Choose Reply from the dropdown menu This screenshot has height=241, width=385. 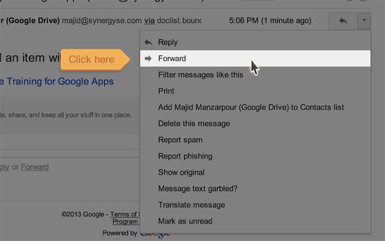pyautogui.click(x=255, y=42)
